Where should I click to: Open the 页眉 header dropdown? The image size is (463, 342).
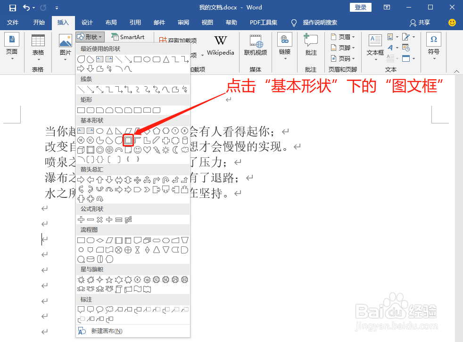343,36
